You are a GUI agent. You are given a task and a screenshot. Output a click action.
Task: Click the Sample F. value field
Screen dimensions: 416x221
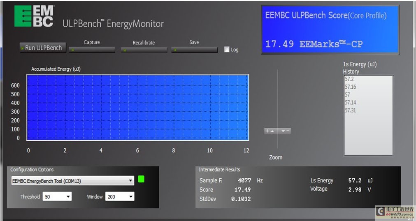point(244,181)
